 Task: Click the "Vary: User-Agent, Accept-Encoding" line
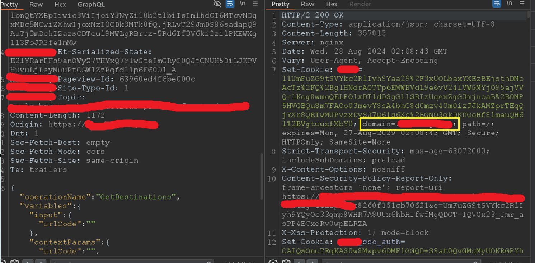pos(360,61)
